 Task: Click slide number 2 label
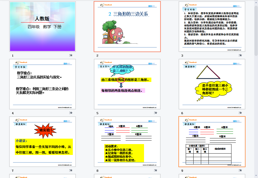[97, 56]
